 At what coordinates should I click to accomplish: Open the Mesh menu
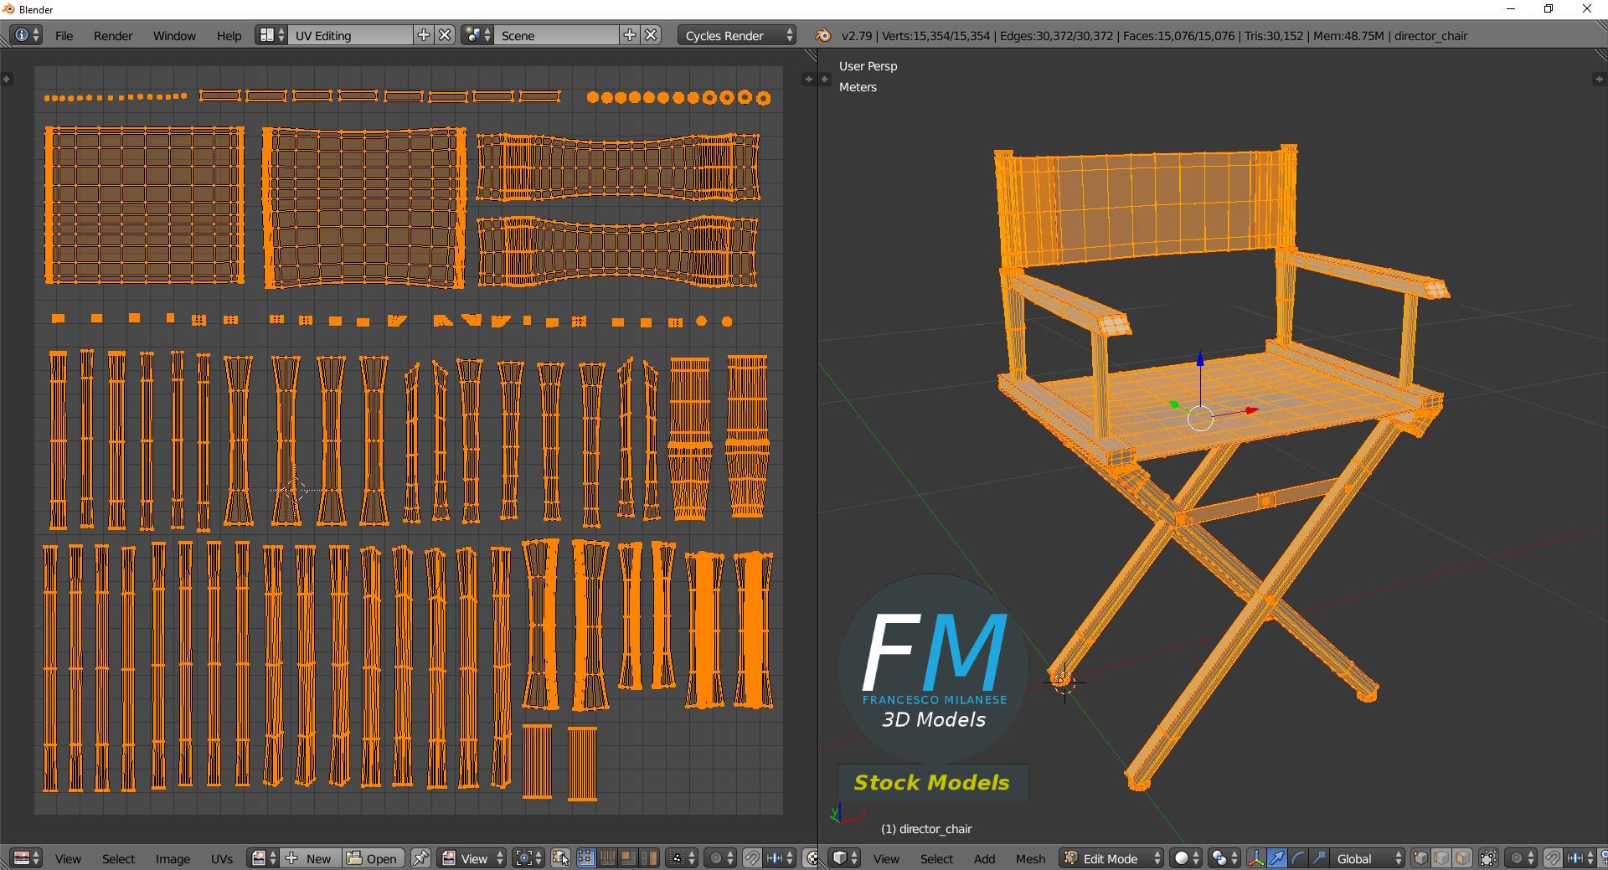click(1030, 859)
